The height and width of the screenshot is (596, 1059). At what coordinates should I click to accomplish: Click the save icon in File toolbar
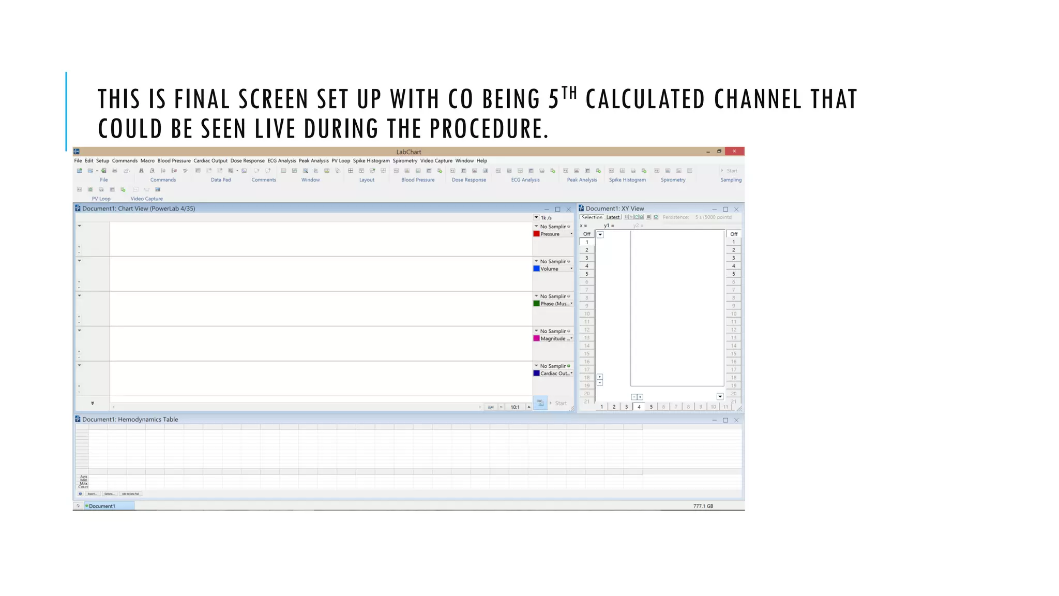pyautogui.click(x=104, y=171)
